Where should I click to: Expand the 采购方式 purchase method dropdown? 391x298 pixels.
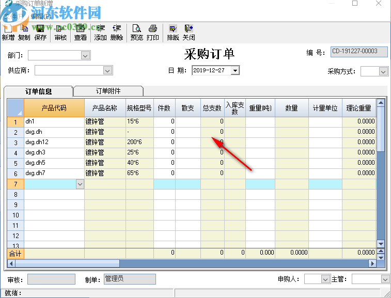pos(383,72)
